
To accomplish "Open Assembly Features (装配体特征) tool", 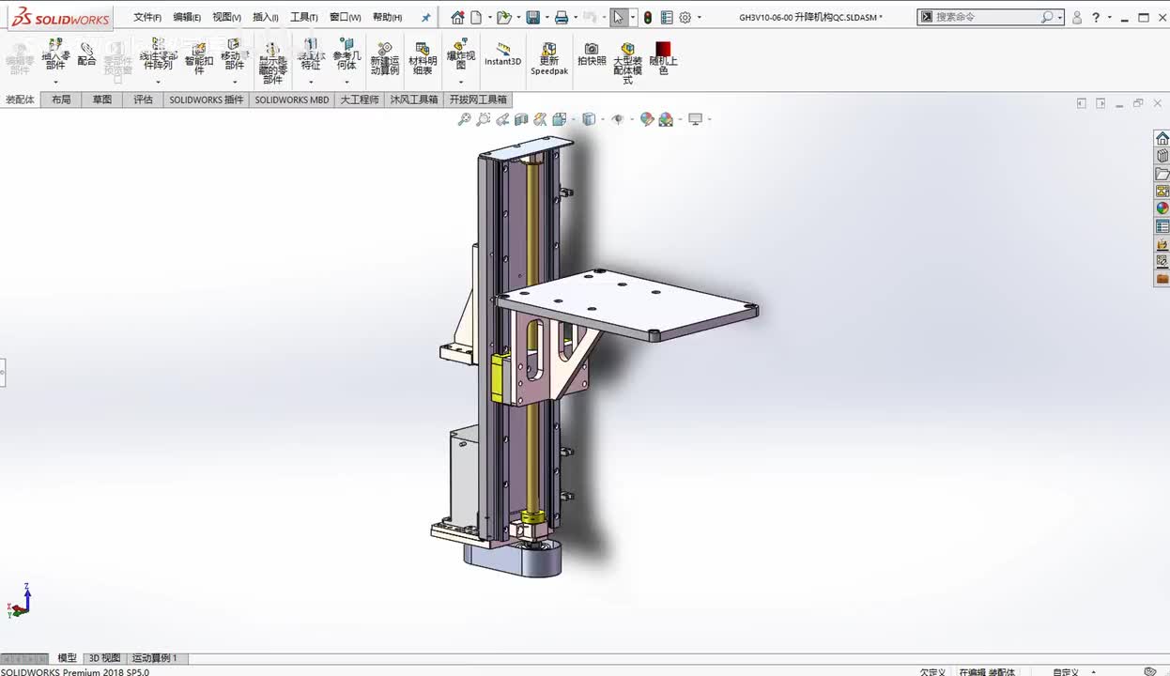I will pyautogui.click(x=311, y=54).
